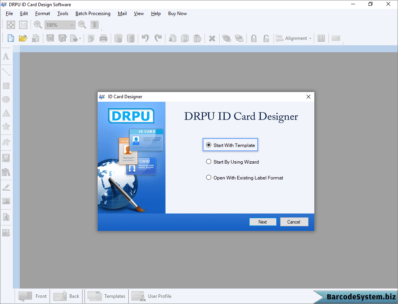Click the save-as edit disk icon
The height and width of the screenshot is (304, 398).
pyautogui.click(x=62, y=38)
